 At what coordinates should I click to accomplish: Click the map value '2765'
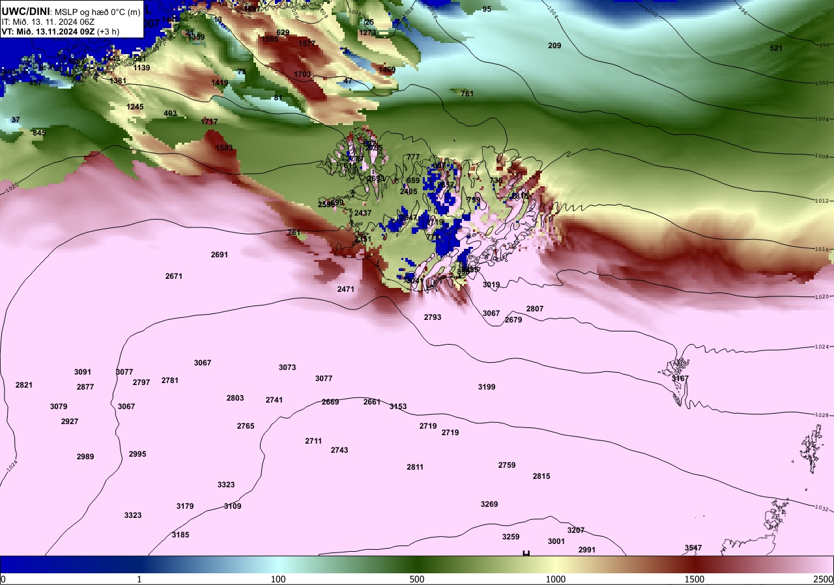tap(246, 426)
